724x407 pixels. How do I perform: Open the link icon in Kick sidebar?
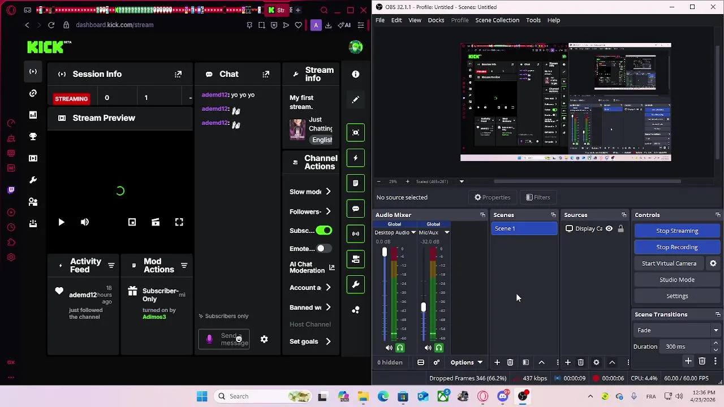[x=33, y=93]
